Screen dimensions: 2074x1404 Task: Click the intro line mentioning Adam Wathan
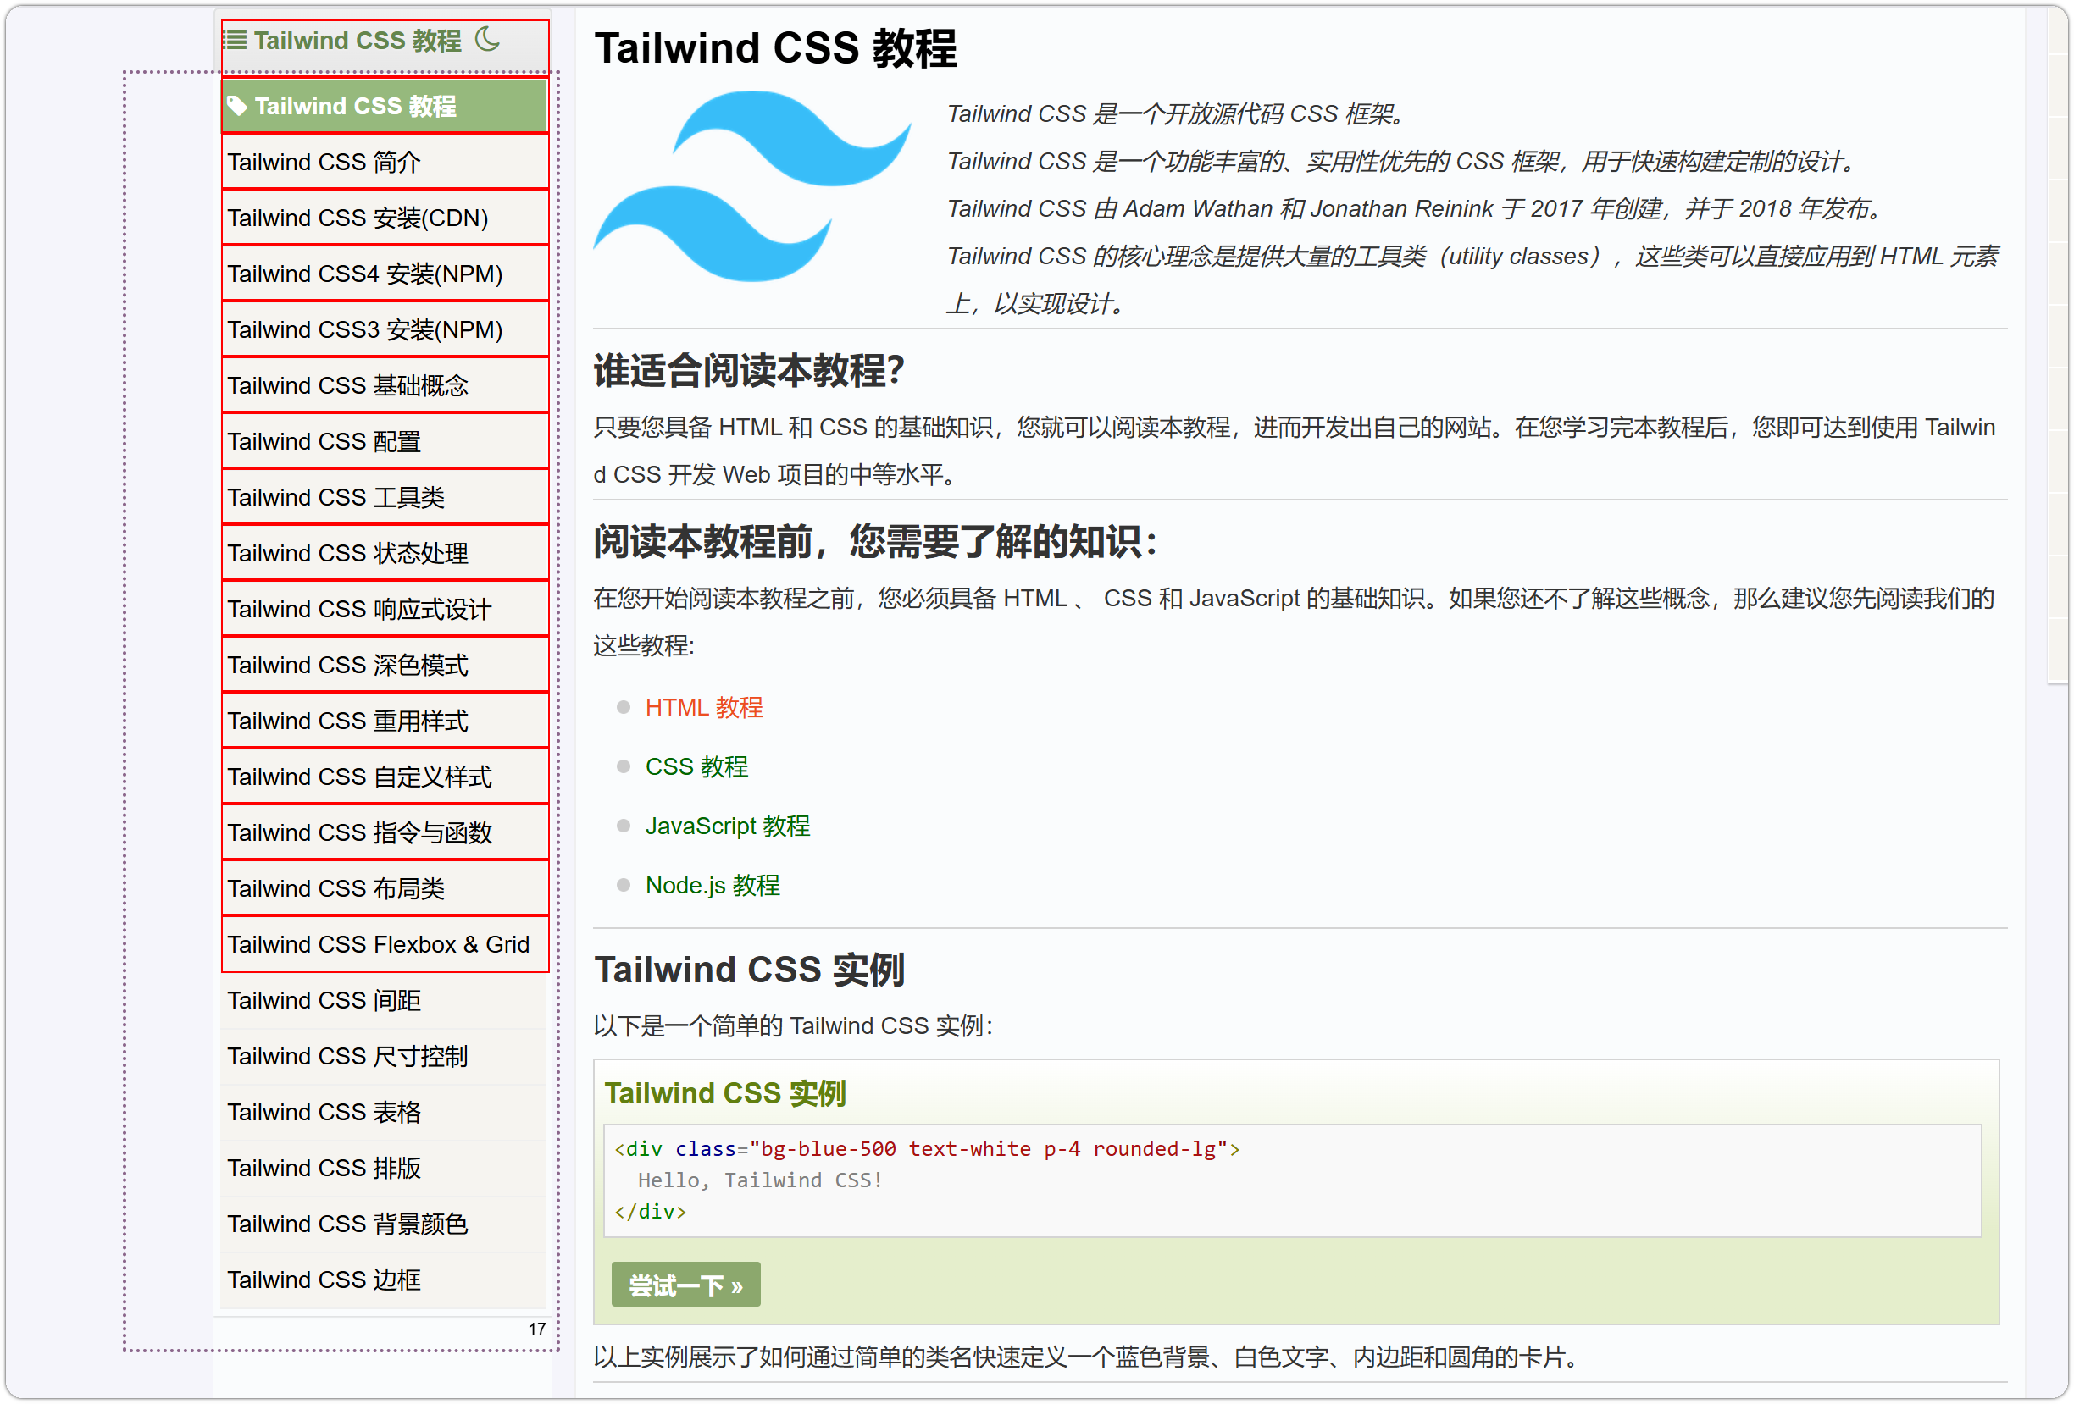[1417, 208]
